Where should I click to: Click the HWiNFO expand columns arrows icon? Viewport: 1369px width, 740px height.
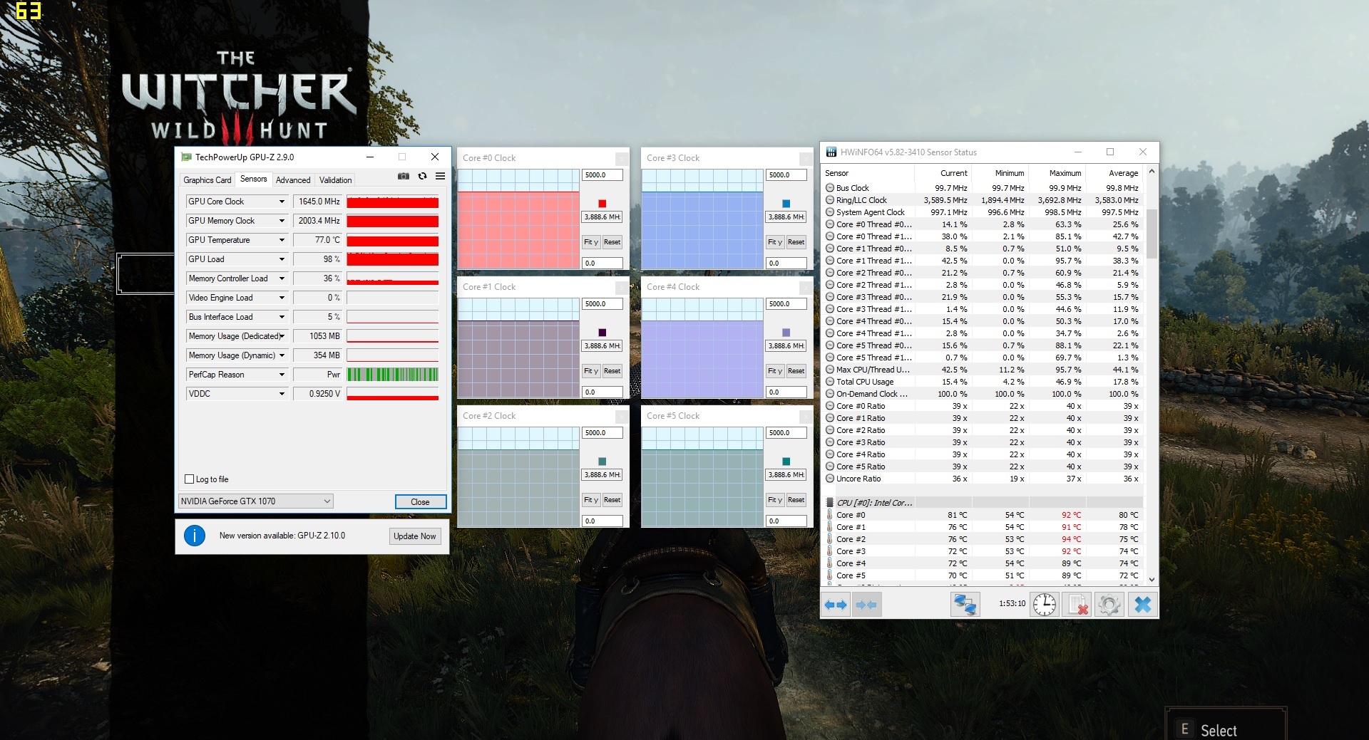(x=836, y=605)
